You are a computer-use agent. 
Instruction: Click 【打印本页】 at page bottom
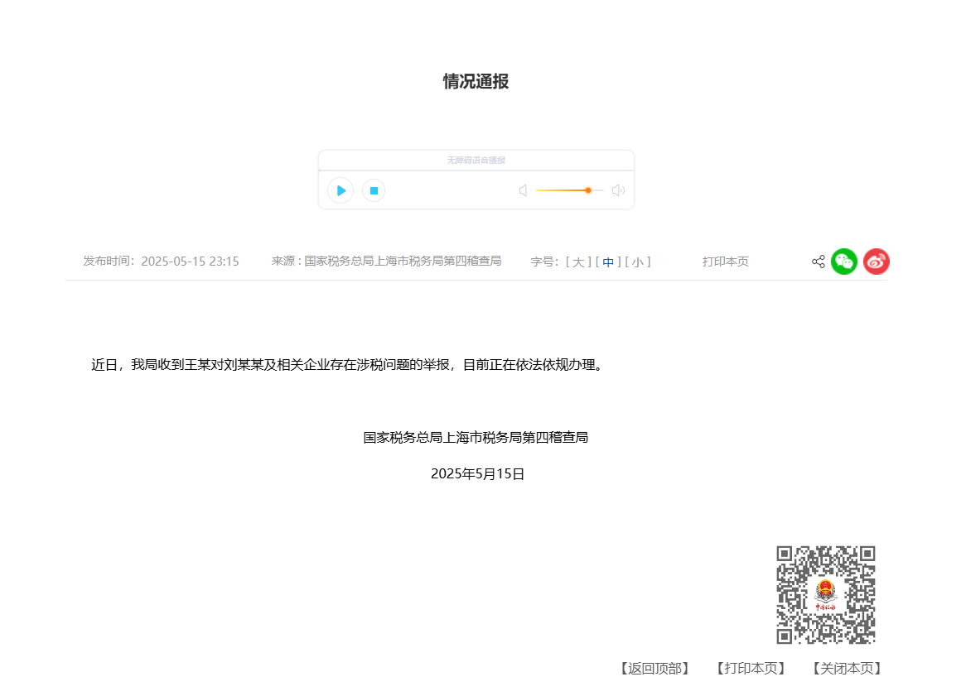click(x=751, y=669)
